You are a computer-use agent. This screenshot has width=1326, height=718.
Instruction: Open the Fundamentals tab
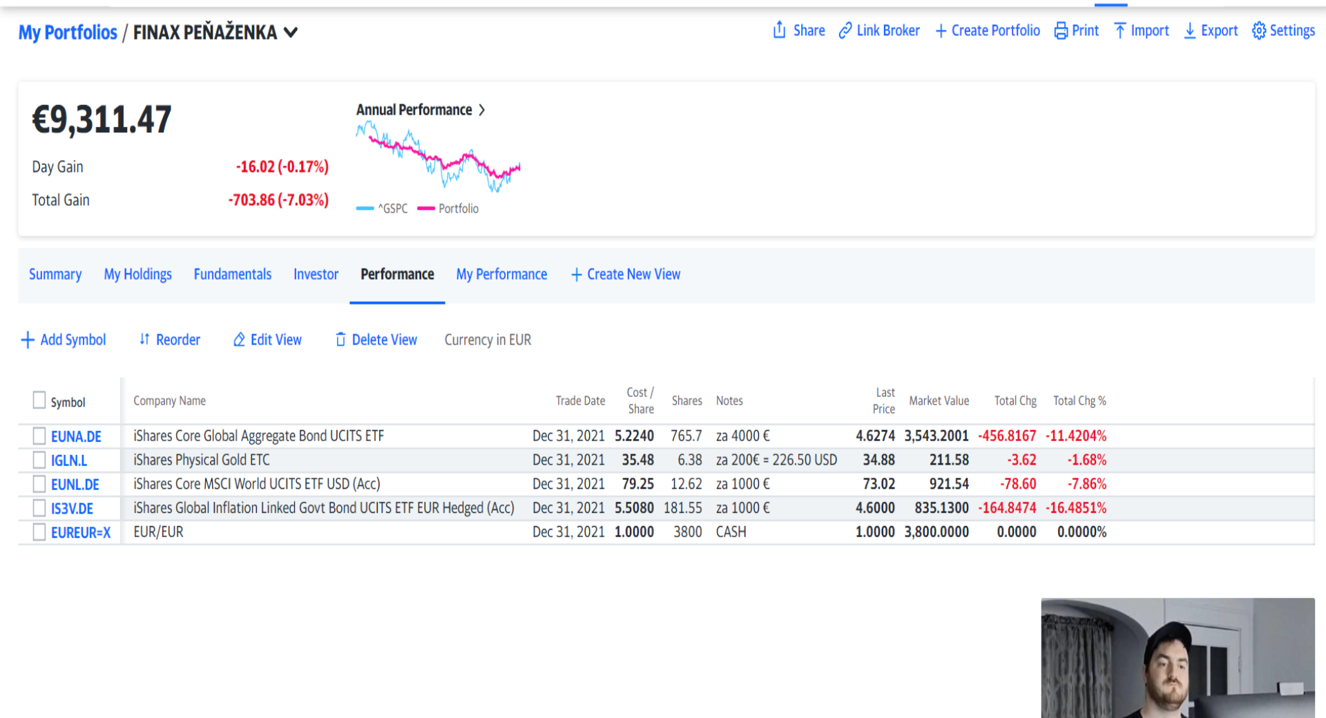(233, 275)
